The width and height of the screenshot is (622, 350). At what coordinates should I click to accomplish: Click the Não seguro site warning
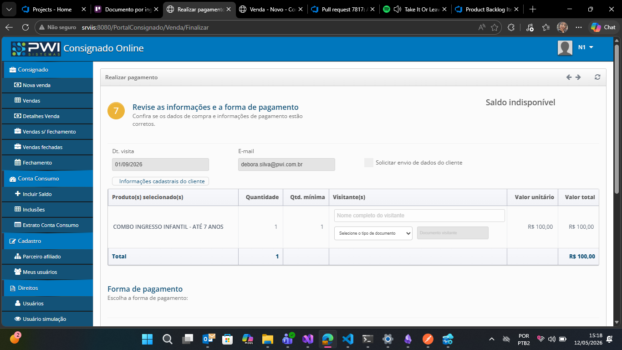[x=57, y=27]
